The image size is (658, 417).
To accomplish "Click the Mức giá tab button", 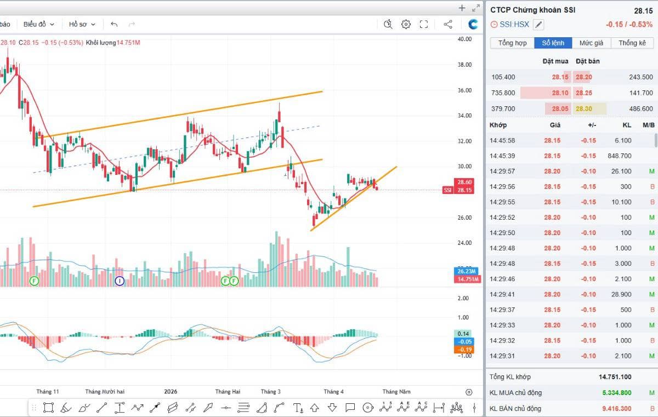I will point(591,43).
